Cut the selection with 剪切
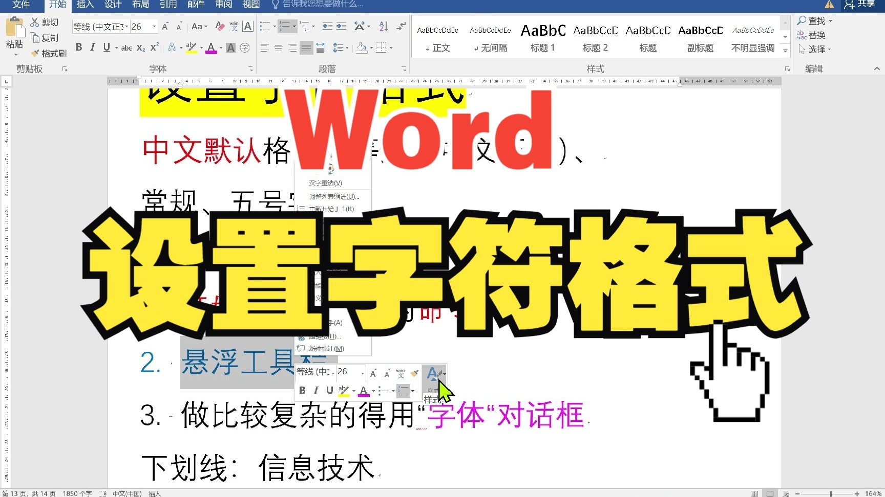 (45, 21)
